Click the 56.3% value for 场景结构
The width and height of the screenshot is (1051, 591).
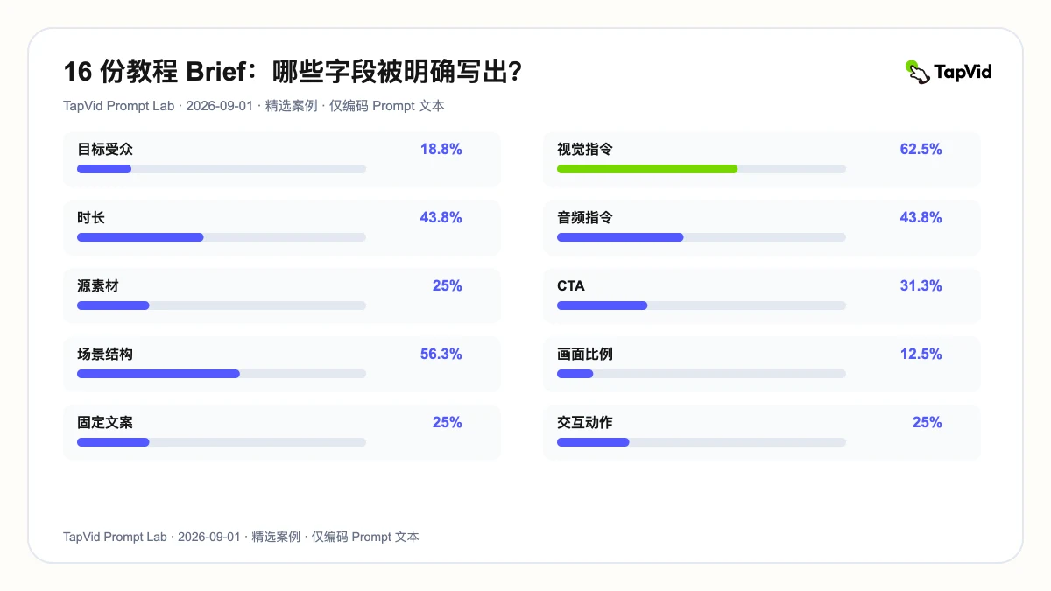point(441,355)
